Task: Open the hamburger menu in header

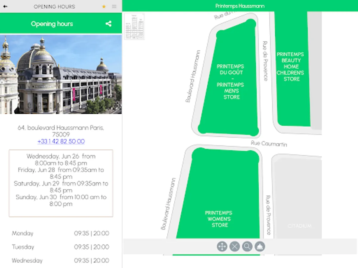Action: coord(114,7)
